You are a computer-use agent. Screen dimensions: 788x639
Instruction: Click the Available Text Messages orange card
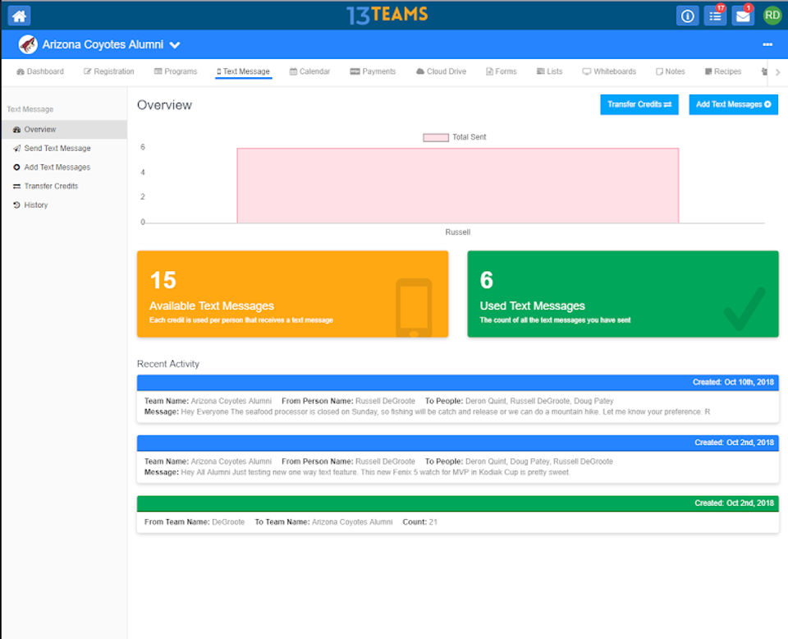pos(292,294)
